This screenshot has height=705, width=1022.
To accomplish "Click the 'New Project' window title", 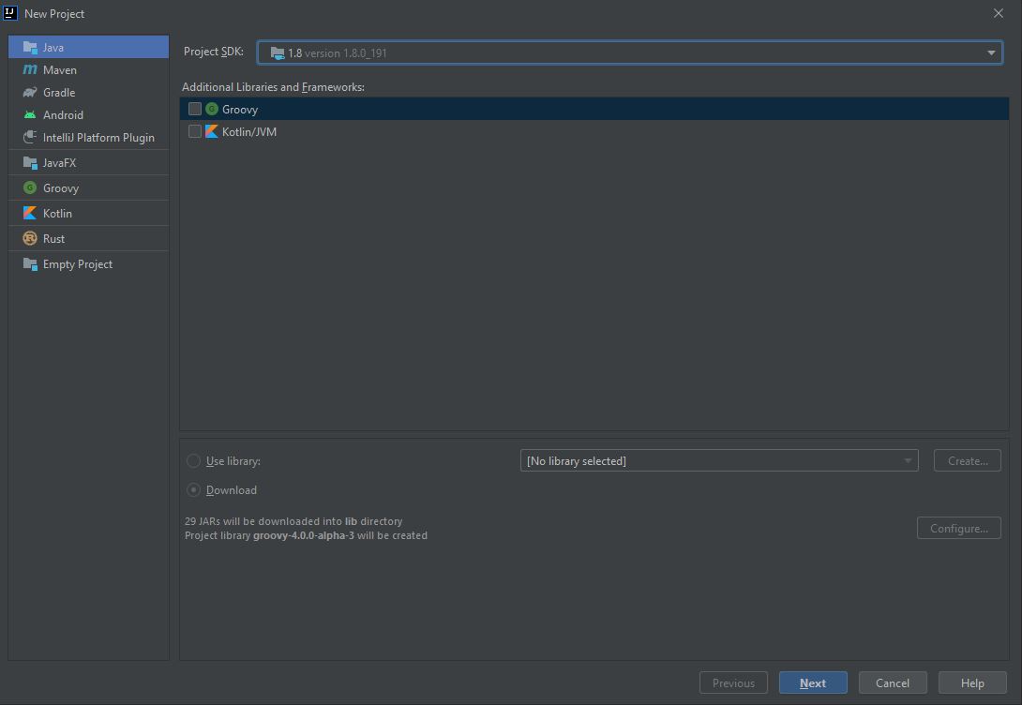I will coord(54,14).
